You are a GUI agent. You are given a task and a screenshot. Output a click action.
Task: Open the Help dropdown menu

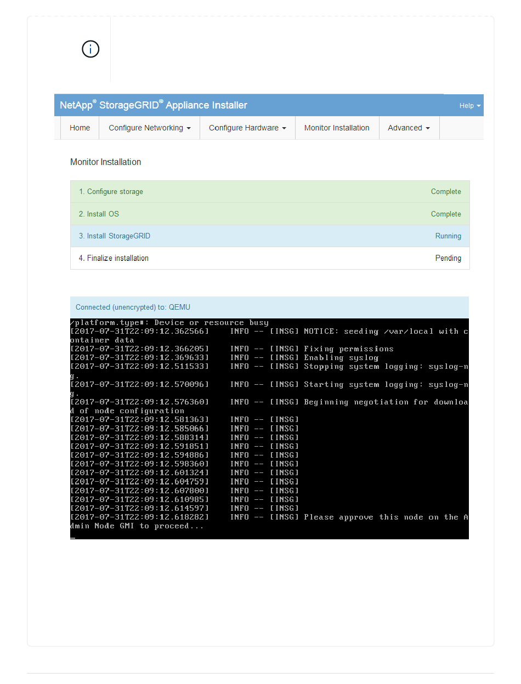coord(470,106)
